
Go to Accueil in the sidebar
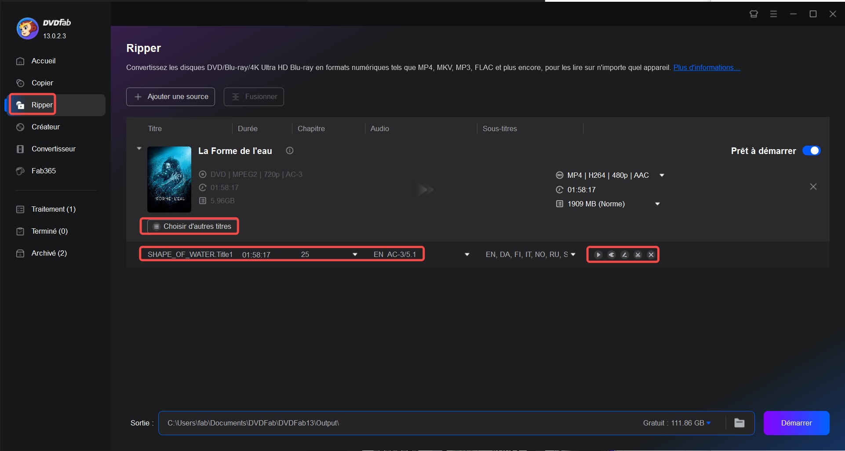[x=56, y=61]
